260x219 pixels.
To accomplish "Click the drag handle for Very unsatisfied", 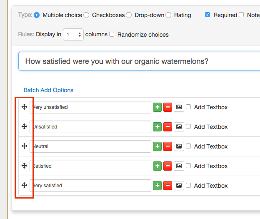I will [x=24, y=107].
